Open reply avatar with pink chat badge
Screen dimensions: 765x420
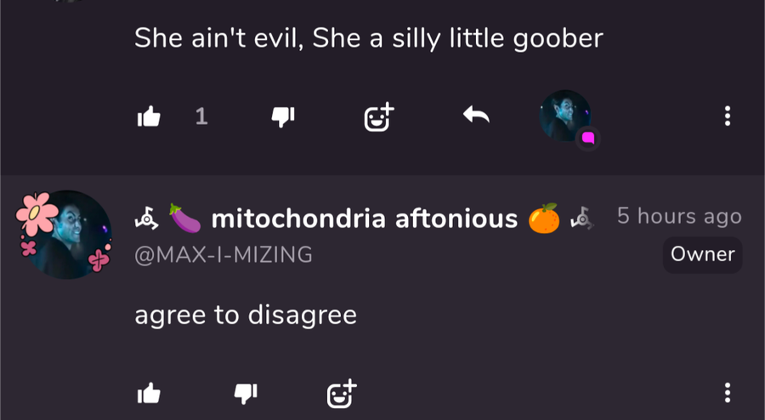(x=566, y=117)
